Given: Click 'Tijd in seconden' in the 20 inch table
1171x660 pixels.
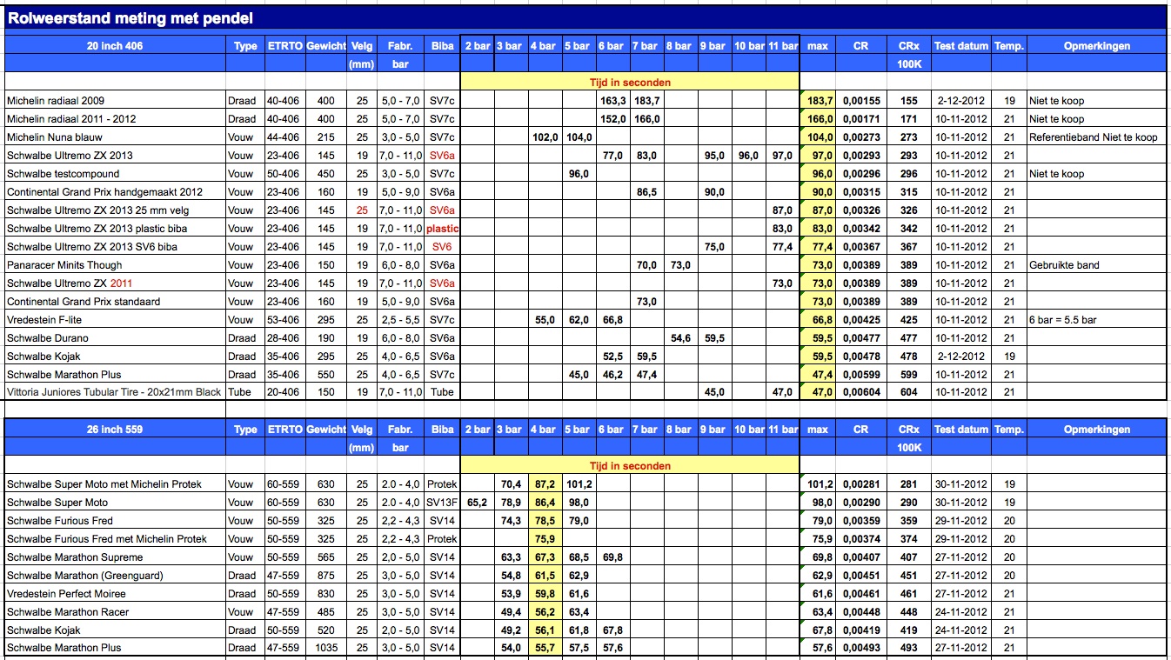Looking at the screenshot, I should (x=630, y=82).
